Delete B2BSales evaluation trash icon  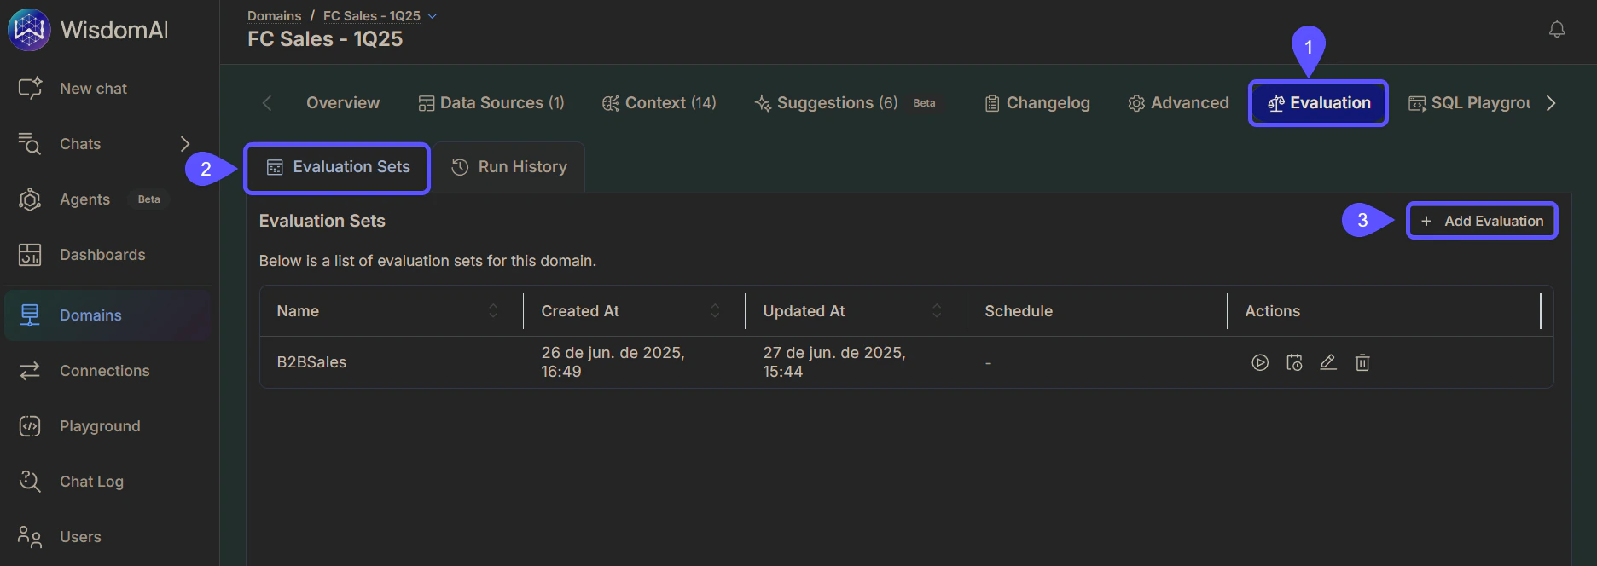(x=1362, y=362)
